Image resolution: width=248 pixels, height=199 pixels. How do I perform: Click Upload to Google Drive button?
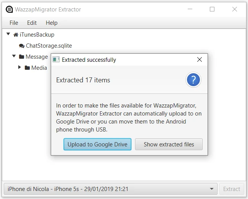(x=97, y=144)
